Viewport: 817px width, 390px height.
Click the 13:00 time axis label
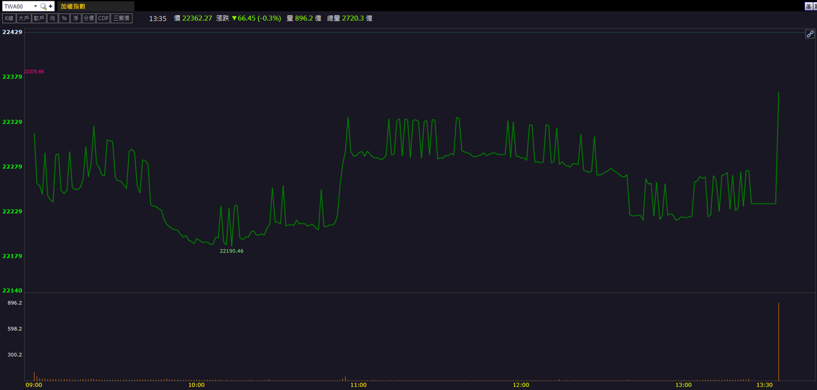(x=684, y=385)
